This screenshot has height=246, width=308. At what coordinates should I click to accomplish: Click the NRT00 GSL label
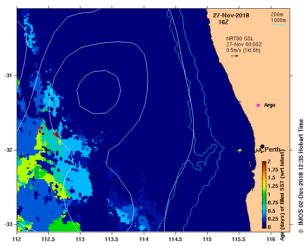[x=240, y=39]
